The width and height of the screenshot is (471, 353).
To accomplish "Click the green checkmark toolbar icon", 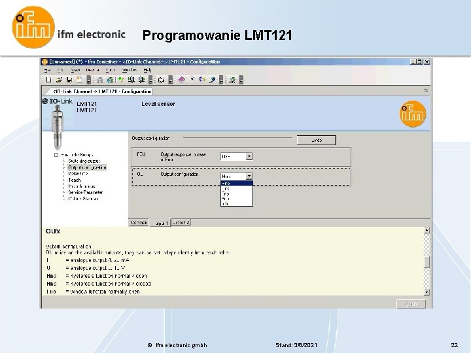I will 121,80.
